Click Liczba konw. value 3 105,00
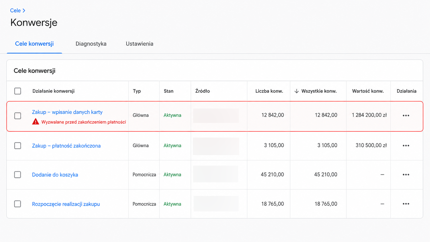 (274, 146)
